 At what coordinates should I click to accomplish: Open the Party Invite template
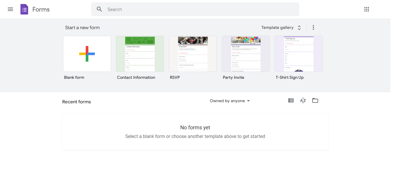pyautogui.click(x=246, y=54)
